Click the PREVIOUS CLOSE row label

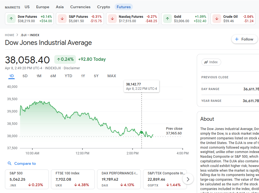[x=215, y=77]
